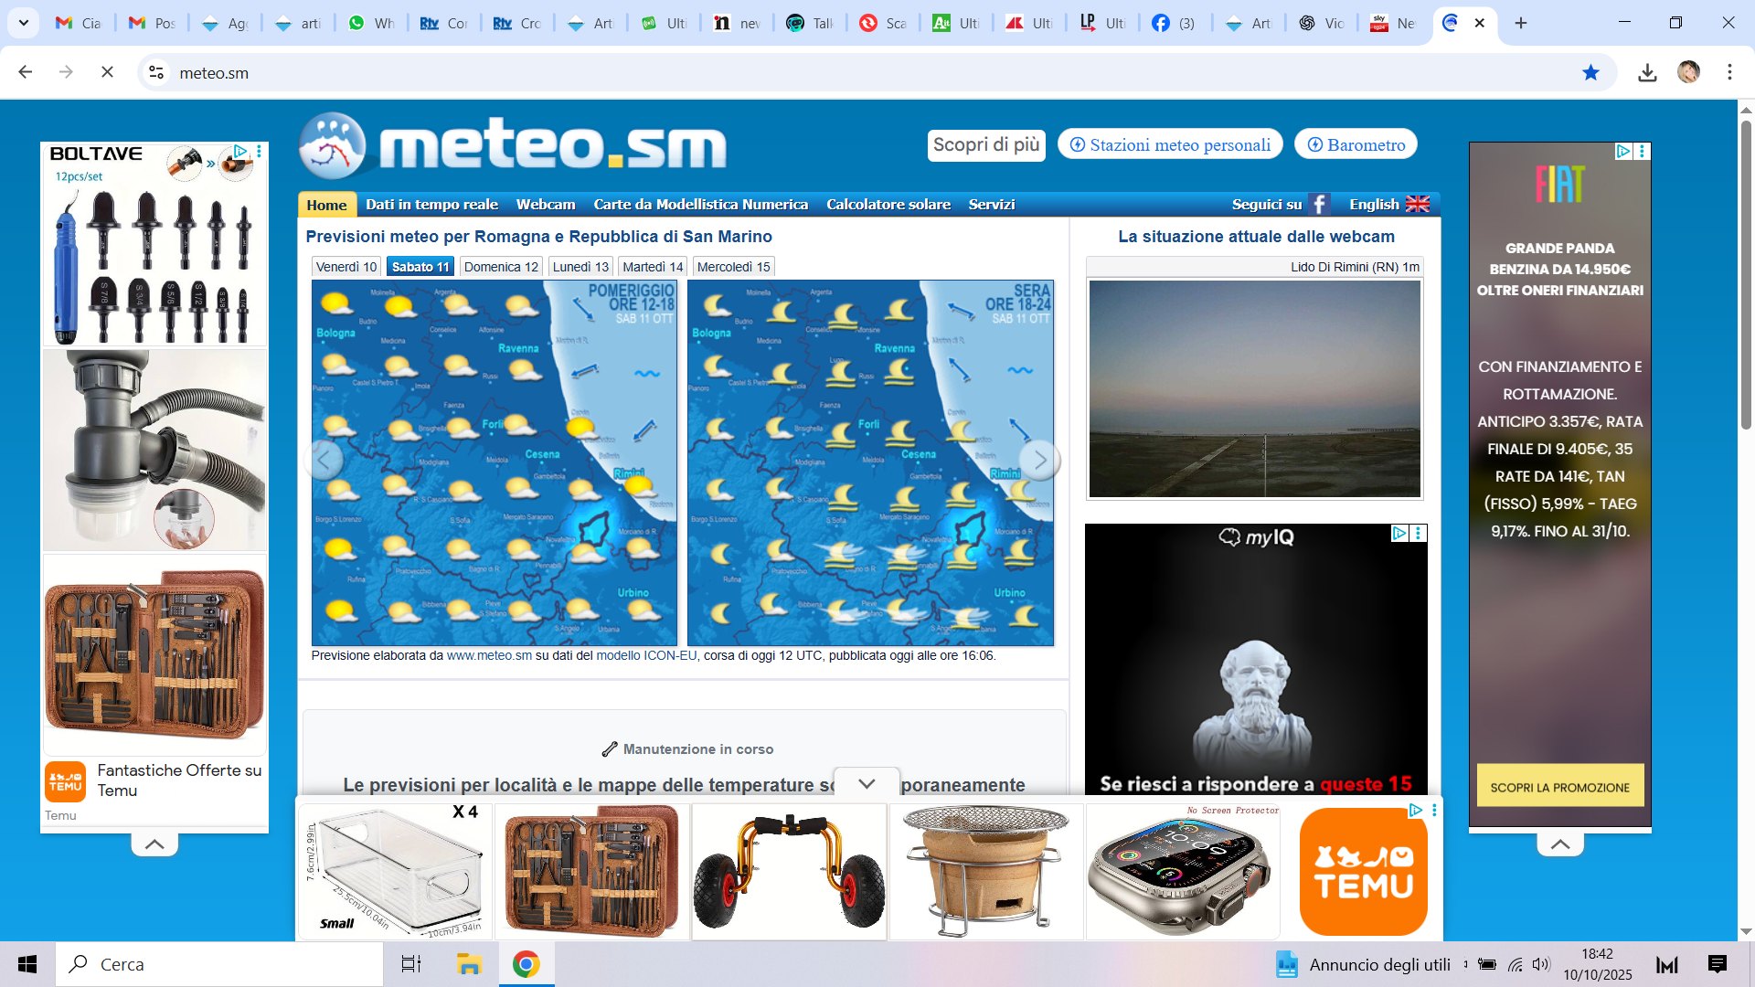Open Chrome downloads icon
1755x987 pixels.
coord(1647,73)
